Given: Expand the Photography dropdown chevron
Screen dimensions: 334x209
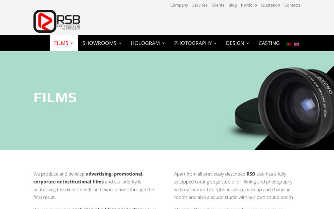Looking at the screenshot, I should click(x=215, y=43).
